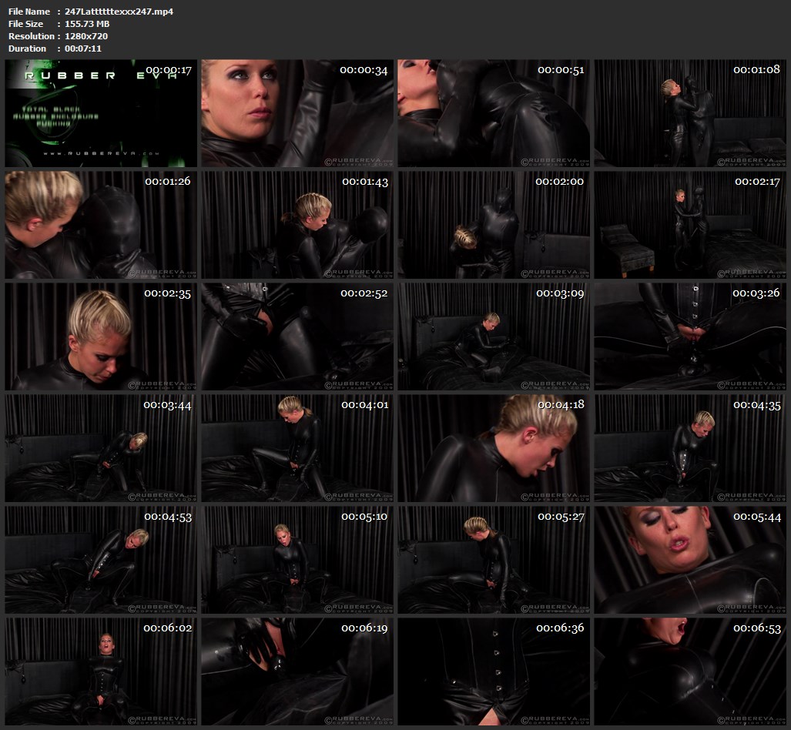This screenshot has width=791, height=730.
Task: Select the thumbnail stamped 00:06:02
Action: click(x=101, y=671)
